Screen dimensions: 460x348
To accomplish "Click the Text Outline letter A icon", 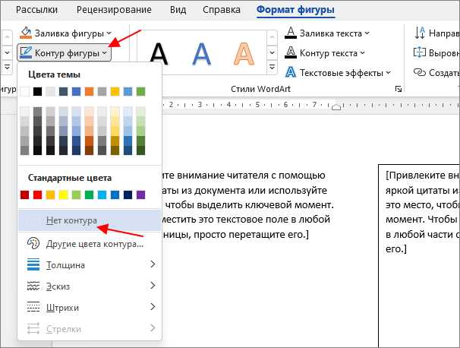I will pos(291,52).
